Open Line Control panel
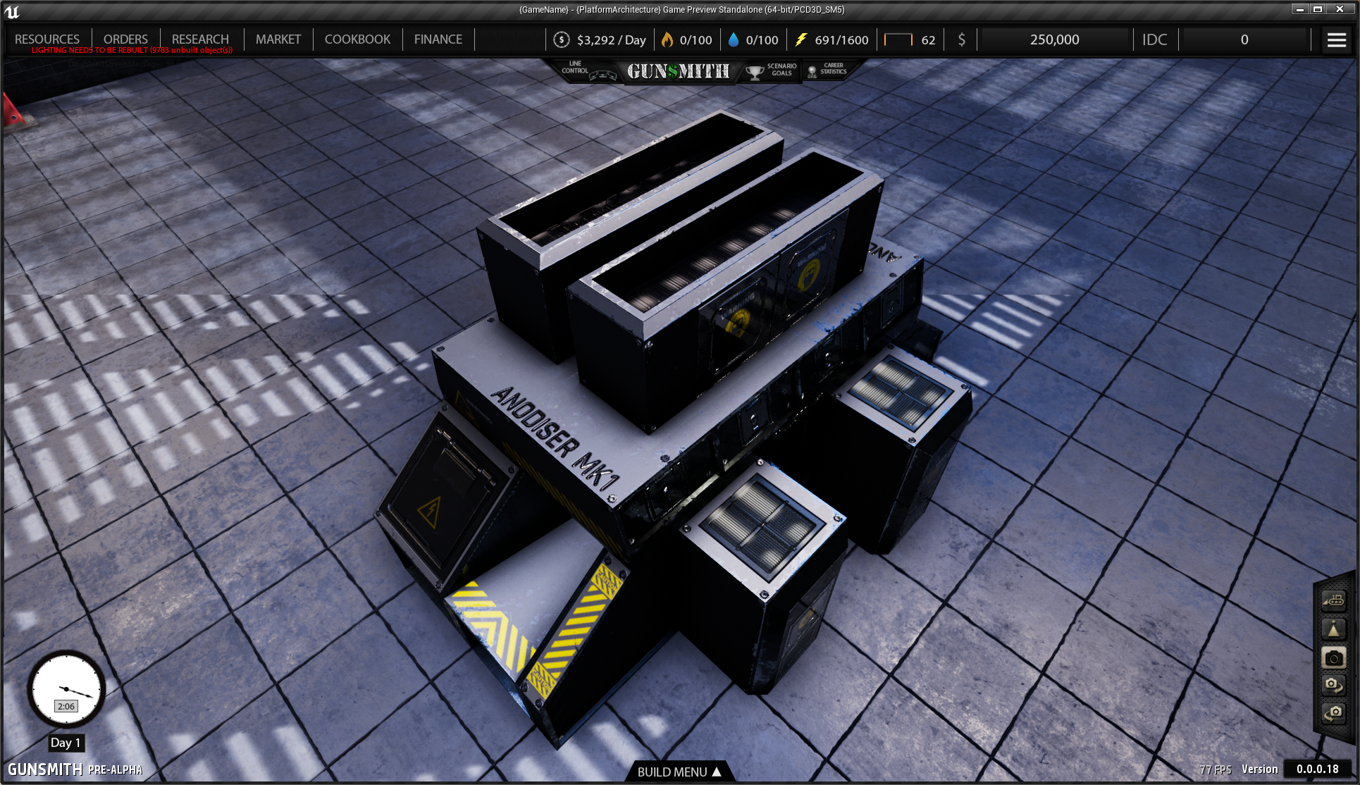 (588, 70)
